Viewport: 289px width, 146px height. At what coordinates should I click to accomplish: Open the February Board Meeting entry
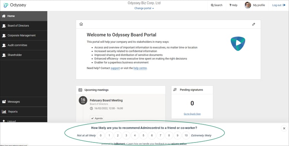click(106, 100)
